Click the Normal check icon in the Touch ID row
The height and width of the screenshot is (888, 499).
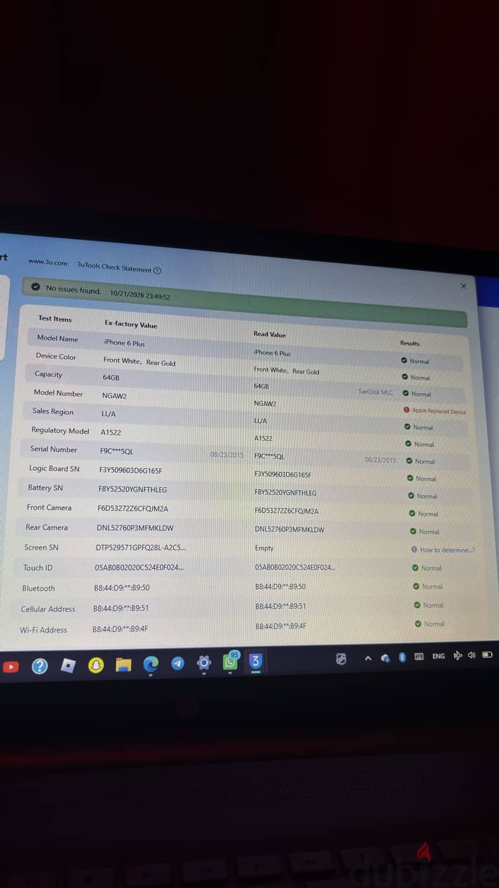[x=415, y=568]
